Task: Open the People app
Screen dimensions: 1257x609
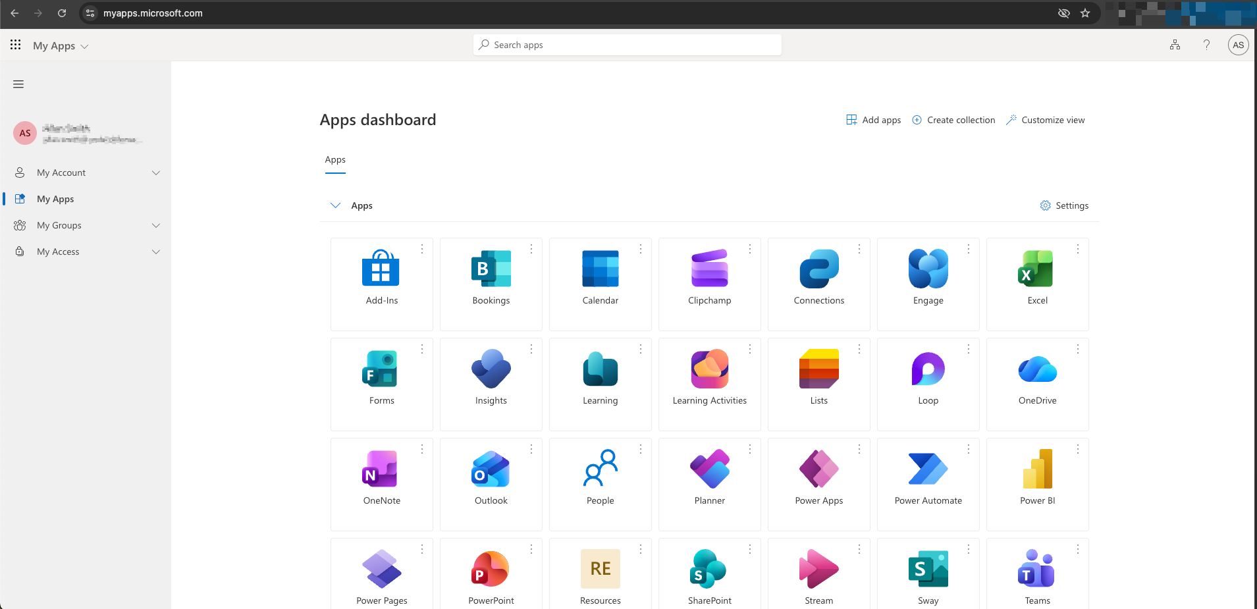Action: (x=600, y=484)
